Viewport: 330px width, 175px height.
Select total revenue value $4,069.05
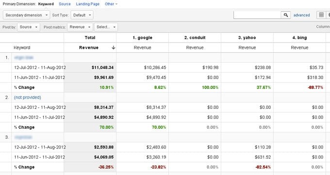pyautogui.click(x=104, y=157)
